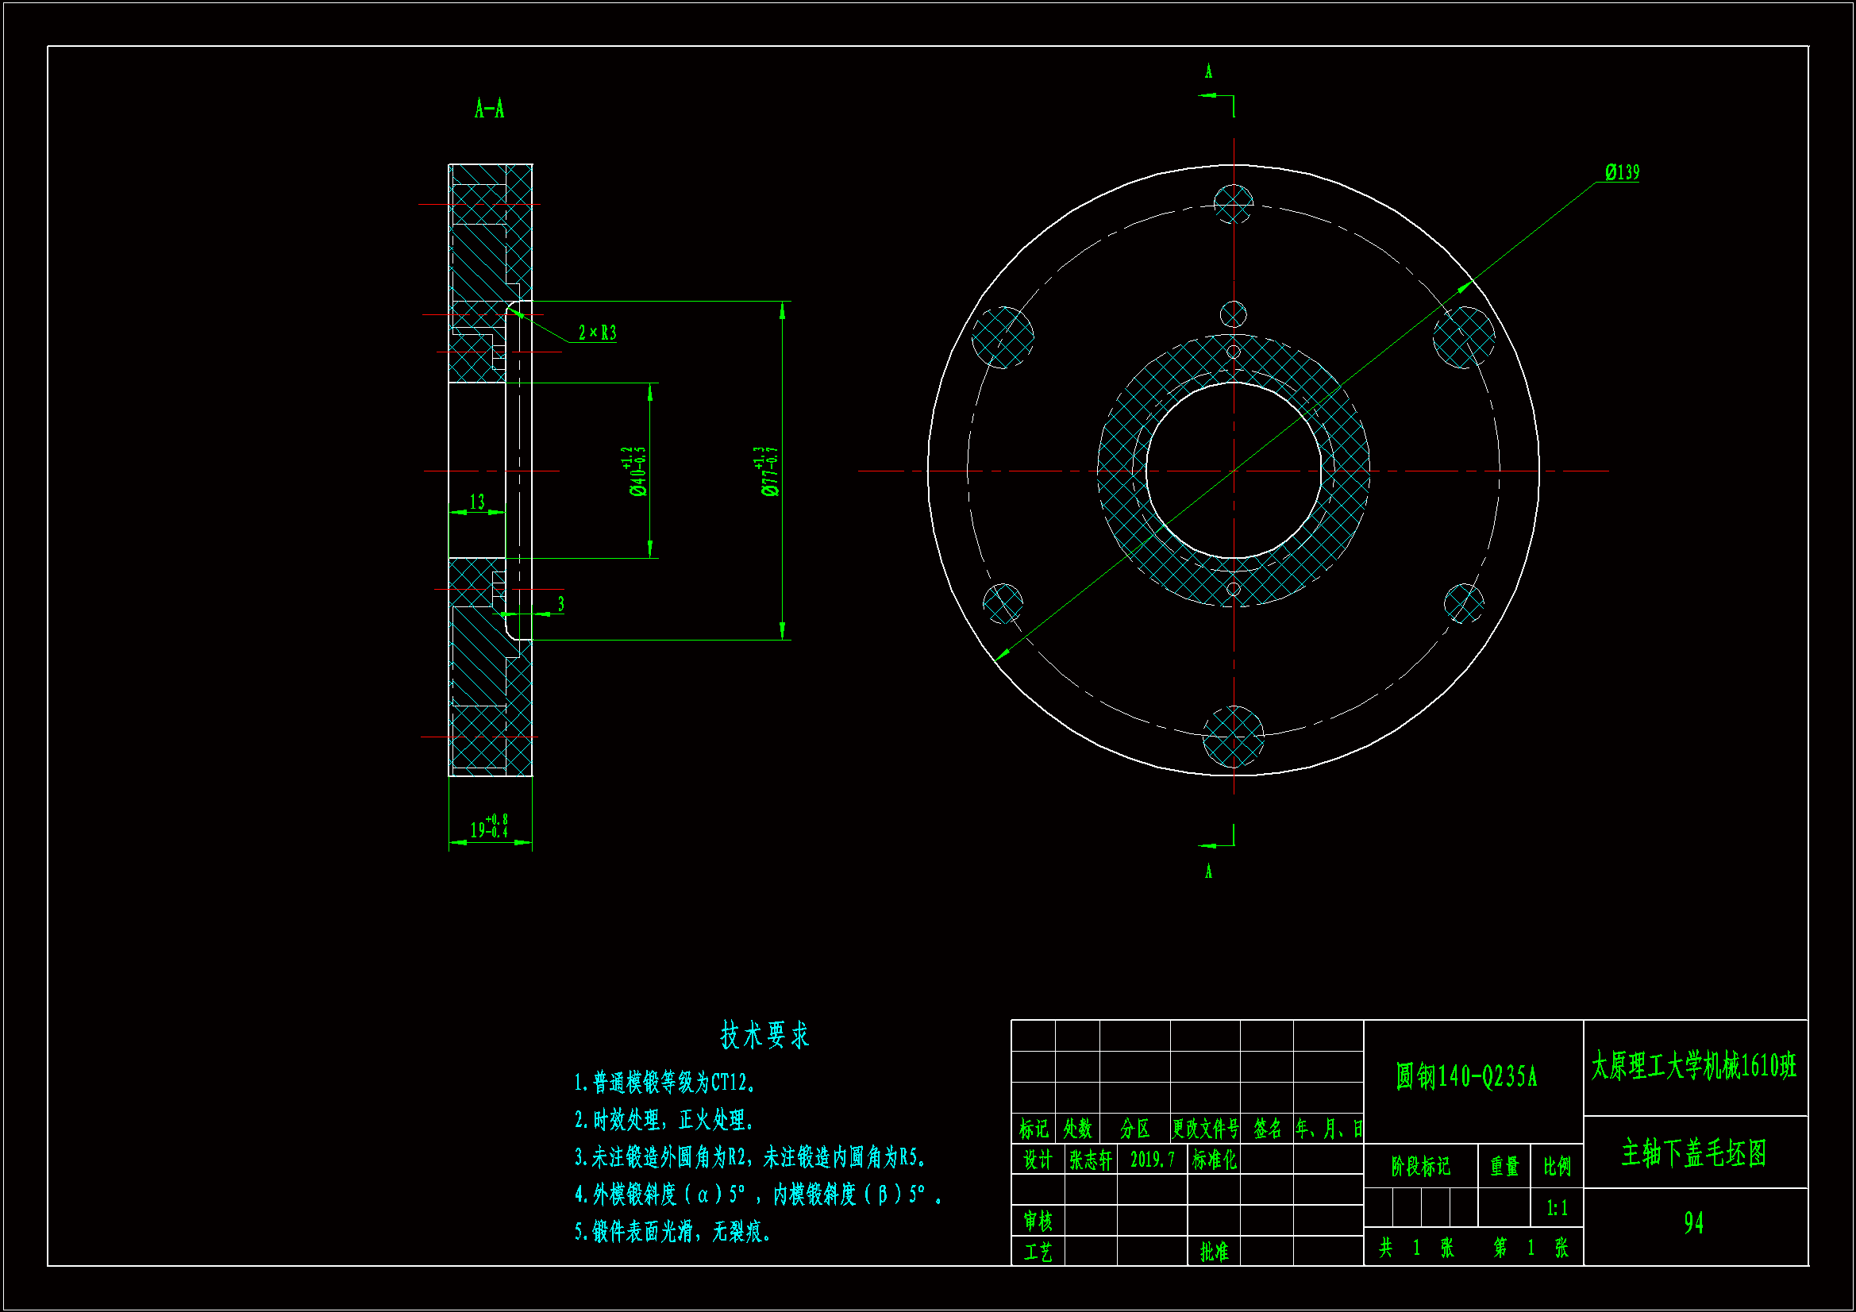
Task: Click note 5 锻件表面光滑 text
Action: coord(672,1231)
